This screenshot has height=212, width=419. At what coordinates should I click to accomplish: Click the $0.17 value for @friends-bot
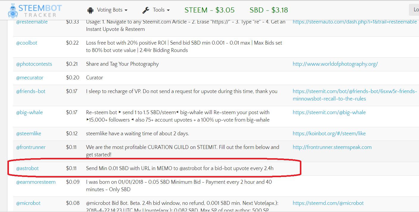72,91
